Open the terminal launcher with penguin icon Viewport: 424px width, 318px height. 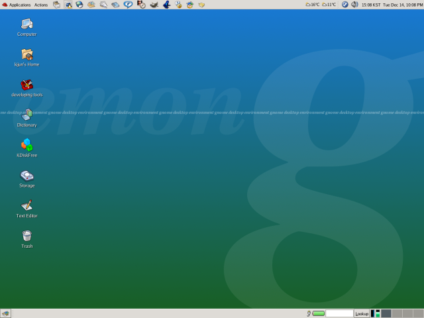pyautogui.click(x=68, y=5)
